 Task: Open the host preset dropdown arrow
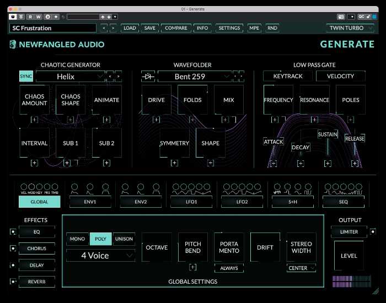pos(115,17)
